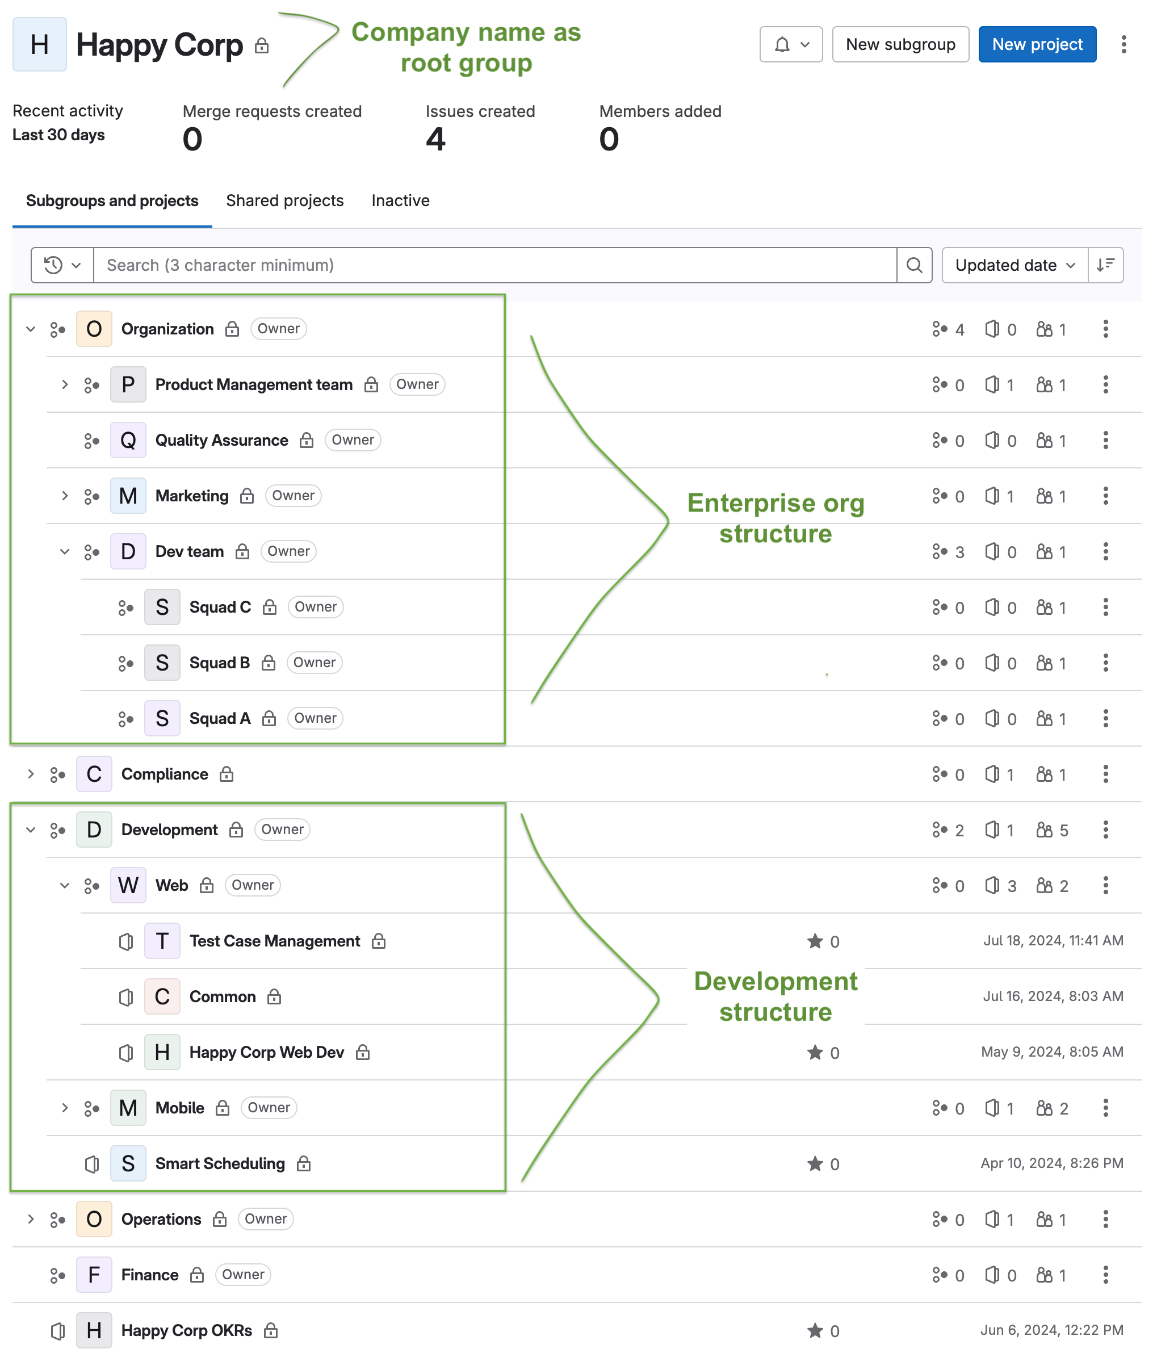Click the Happy Corp OKRs project avatar
The width and height of the screenshot is (1157, 1357).
(94, 1330)
